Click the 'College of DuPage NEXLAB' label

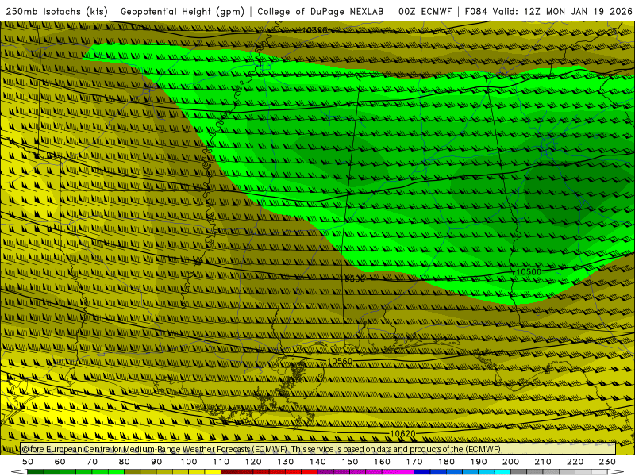point(321,11)
